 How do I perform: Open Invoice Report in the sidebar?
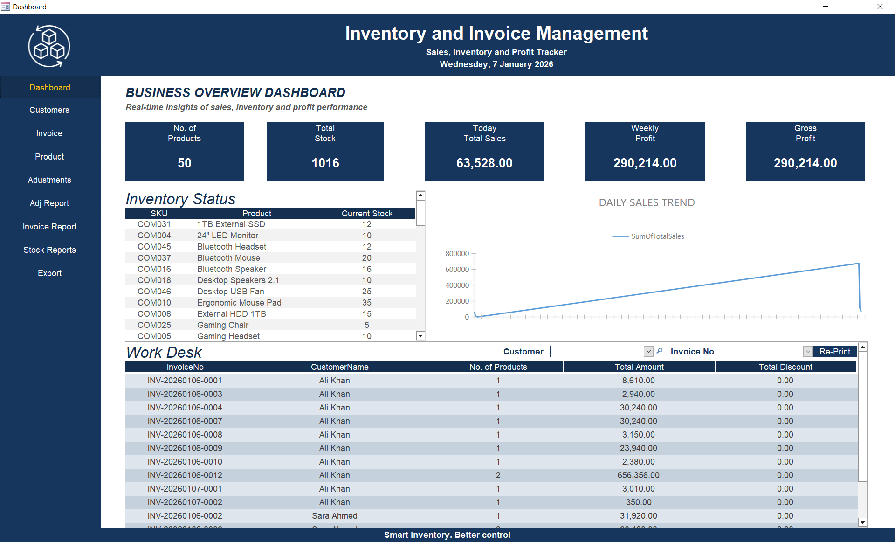[x=49, y=227]
